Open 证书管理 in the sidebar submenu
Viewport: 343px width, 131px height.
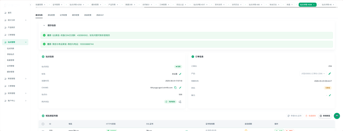(10, 66)
